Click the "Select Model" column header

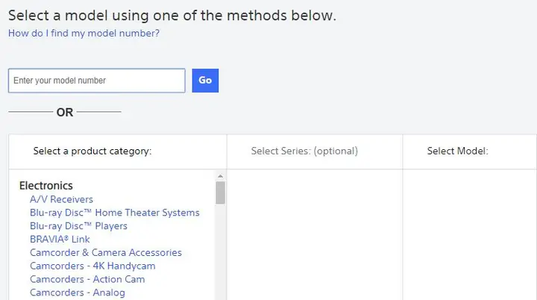457,151
